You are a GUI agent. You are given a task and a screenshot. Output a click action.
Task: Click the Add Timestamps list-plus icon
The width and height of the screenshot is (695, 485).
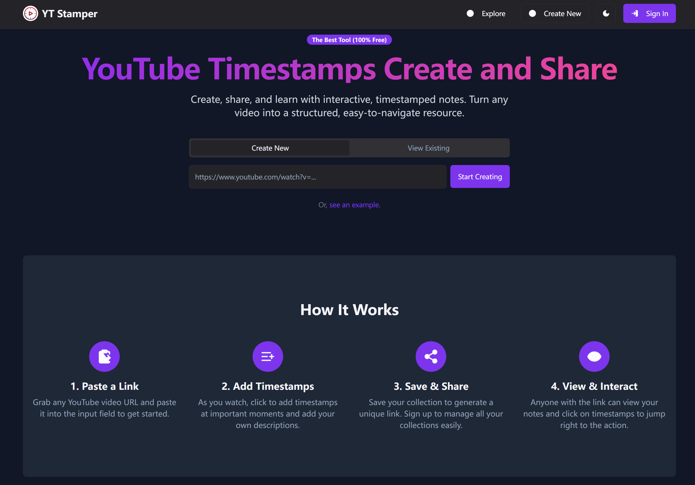(268, 356)
